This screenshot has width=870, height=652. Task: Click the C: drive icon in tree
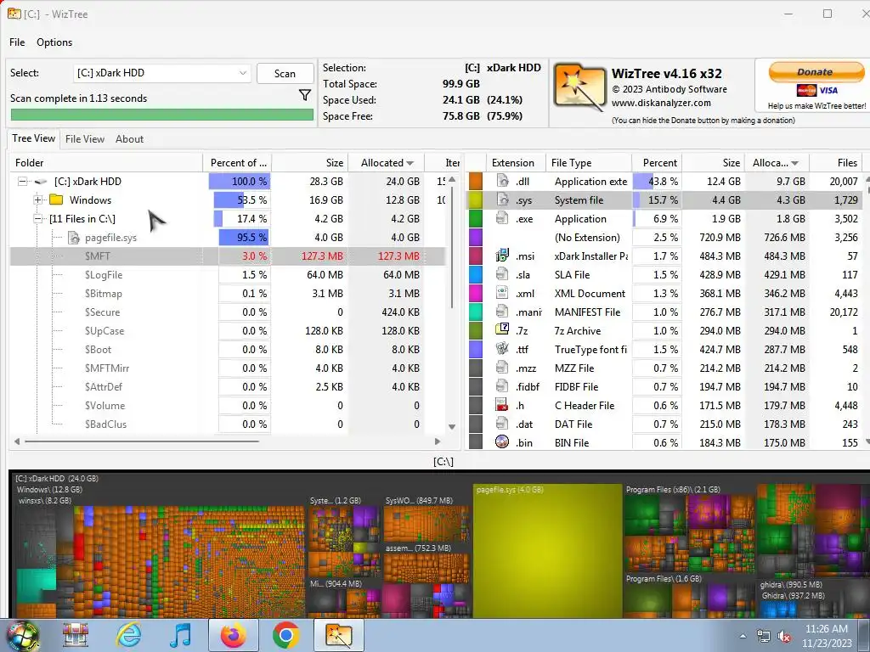pyautogui.click(x=41, y=182)
